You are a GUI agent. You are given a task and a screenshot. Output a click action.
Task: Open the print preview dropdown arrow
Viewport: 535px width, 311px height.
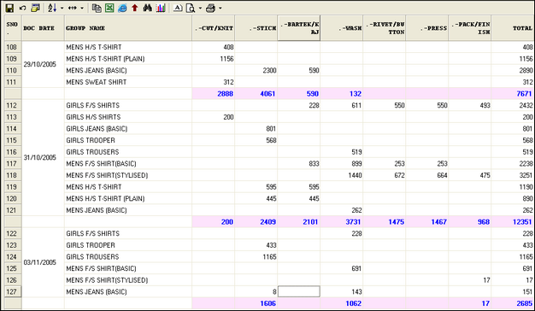click(200, 8)
